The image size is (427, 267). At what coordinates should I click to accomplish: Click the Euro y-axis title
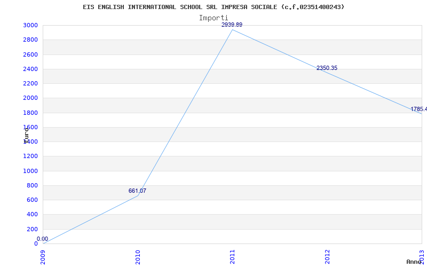[x=26, y=135]
